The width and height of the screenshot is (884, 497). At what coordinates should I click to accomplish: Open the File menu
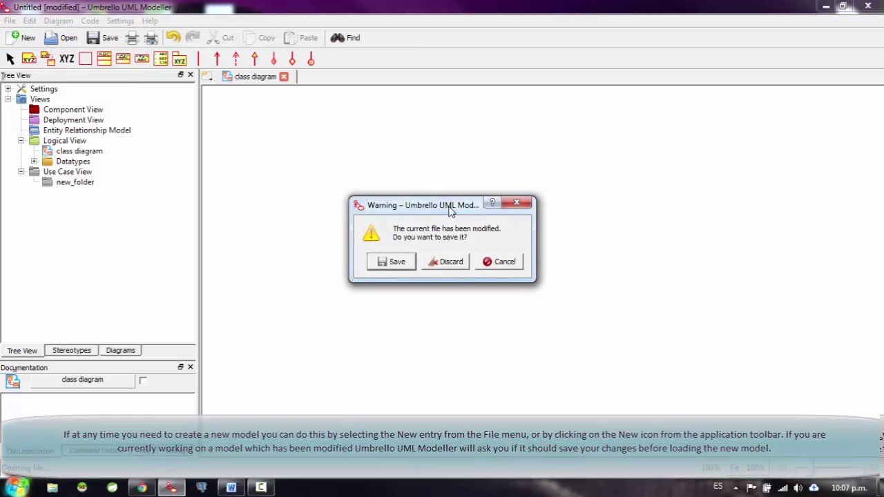pyautogui.click(x=10, y=21)
